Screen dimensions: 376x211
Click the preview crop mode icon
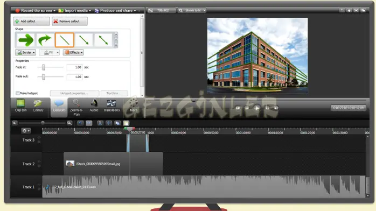342,10
